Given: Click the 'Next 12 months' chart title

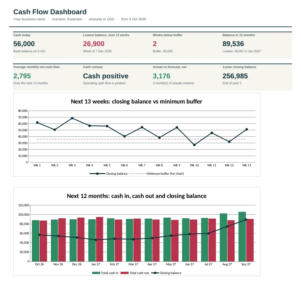Looking at the screenshot, I should tap(137, 196).
